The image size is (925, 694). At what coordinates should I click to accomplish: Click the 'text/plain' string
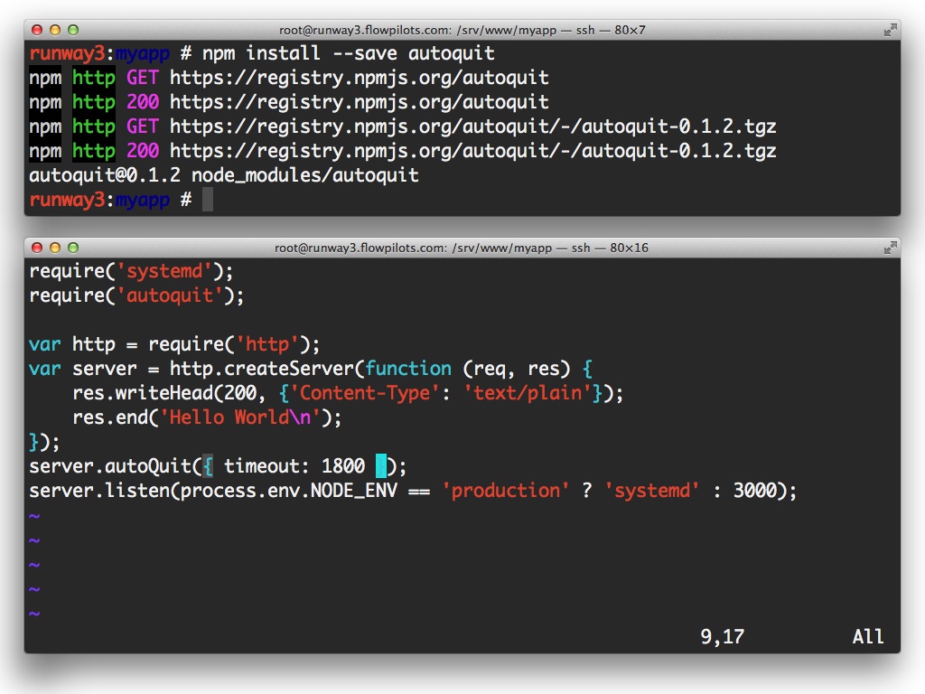528,393
